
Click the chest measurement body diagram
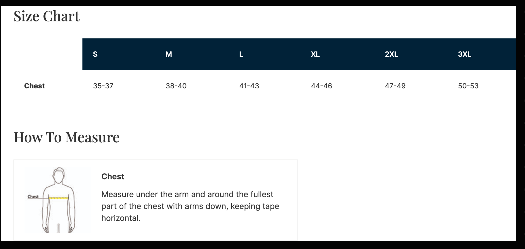(58, 200)
